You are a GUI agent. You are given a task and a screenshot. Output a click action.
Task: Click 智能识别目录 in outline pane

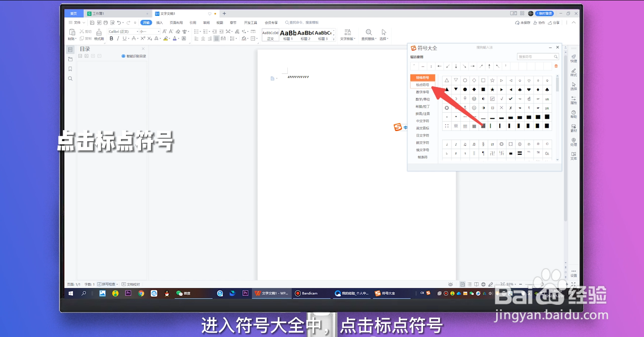pos(134,56)
